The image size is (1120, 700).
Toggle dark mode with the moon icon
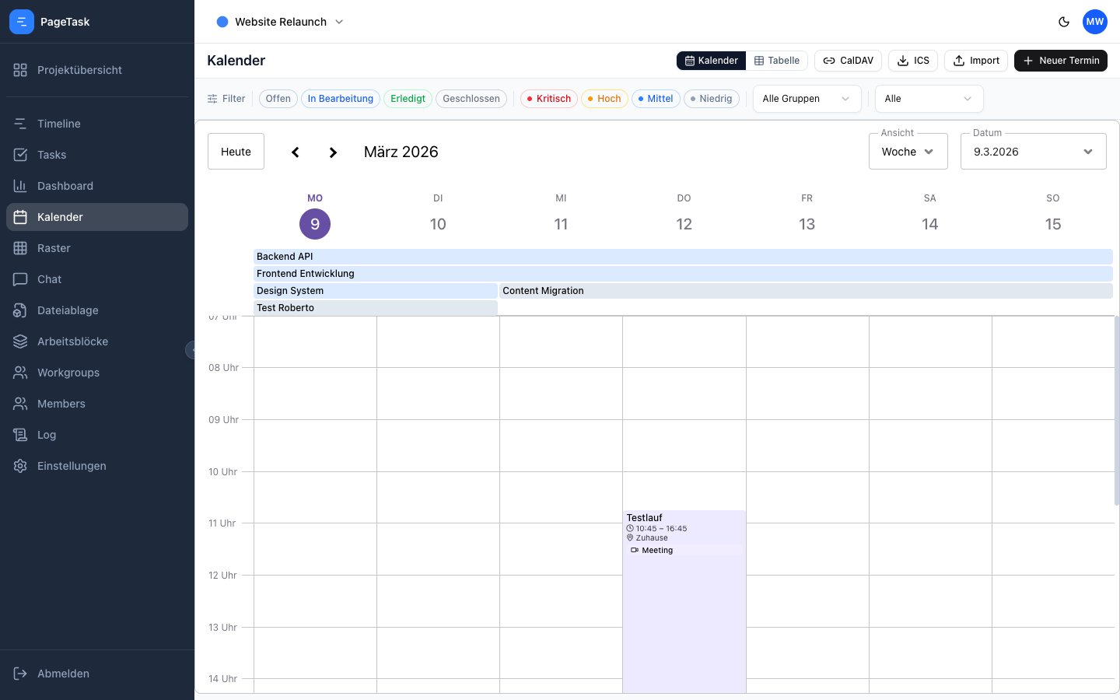click(x=1064, y=22)
